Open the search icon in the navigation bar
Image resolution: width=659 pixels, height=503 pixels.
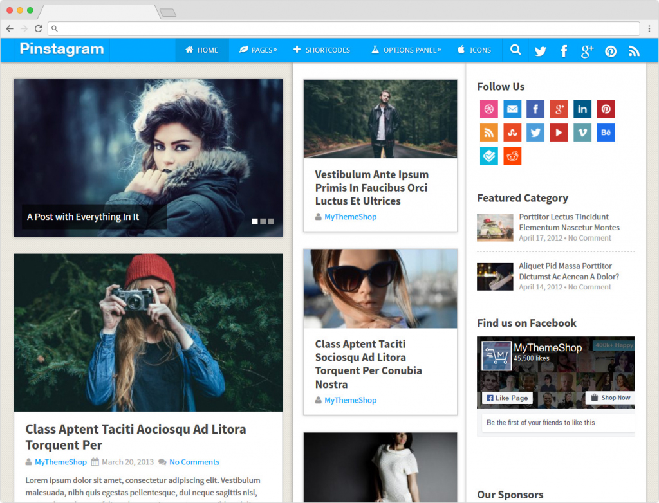click(515, 50)
